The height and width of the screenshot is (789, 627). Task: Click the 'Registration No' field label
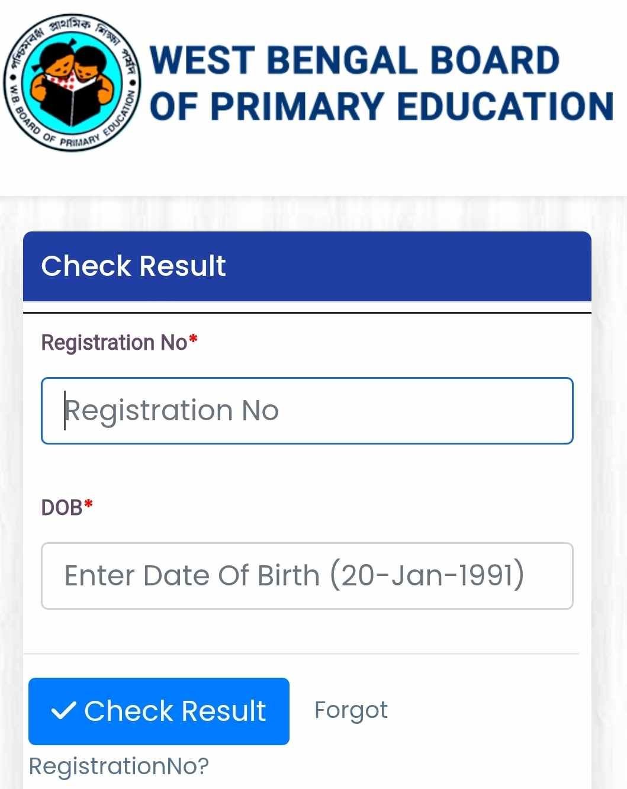pos(114,343)
